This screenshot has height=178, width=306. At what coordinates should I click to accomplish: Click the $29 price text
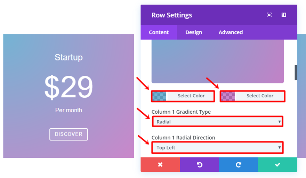coord(69,87)
